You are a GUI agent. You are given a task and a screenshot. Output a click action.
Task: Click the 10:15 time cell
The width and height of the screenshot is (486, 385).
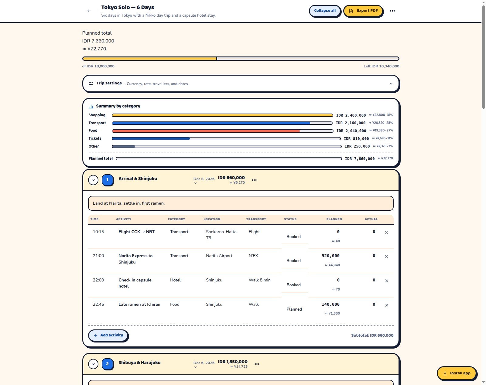click(x=98, y=232)
